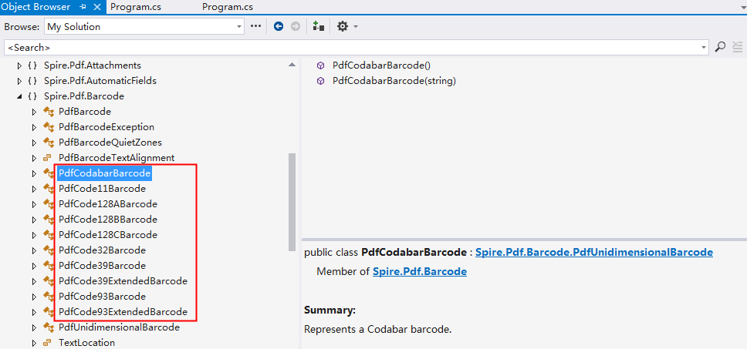Click the TextLocation enum icon
The width and height of the screenshot is (747, 349).
pyautogui.click(x=47, y=342)
